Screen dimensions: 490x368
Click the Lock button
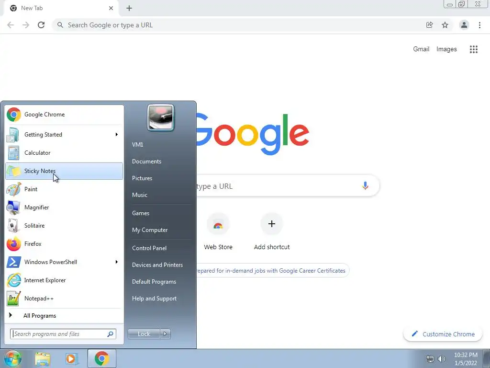click(144, 334)
